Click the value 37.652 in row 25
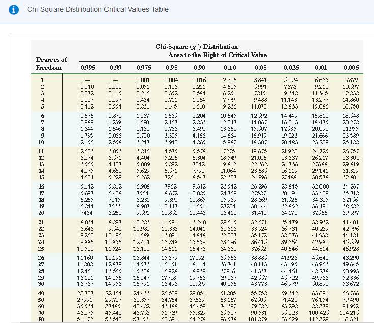374x323 pixels. (259, 249)
